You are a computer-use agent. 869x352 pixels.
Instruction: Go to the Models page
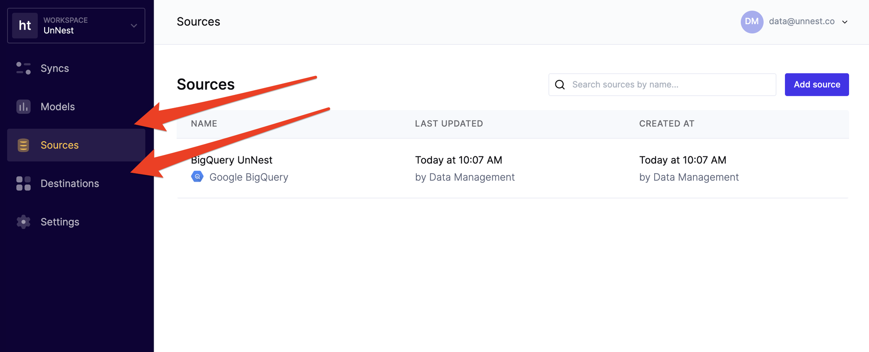pyautogui.click(x=76, y=107)
